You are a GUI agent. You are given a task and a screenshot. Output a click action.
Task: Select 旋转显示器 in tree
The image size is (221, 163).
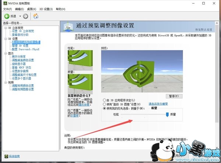pyautogui.click(x=19, y=64)
